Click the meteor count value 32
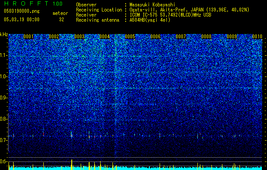 tap(62, 20)
